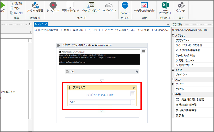Select the ウィンドウメッセージを送信 property

tap(194, 45)
